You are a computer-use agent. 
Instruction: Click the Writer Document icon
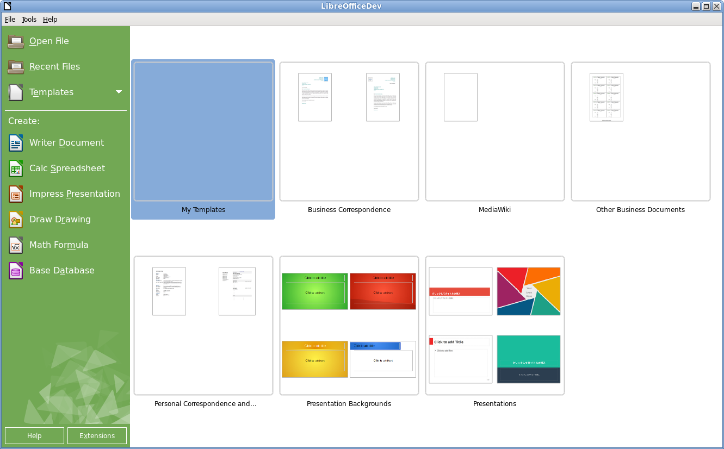16,143
